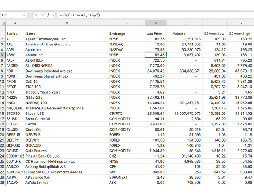Click the 'CRYPTO' exchange cell

127,113
